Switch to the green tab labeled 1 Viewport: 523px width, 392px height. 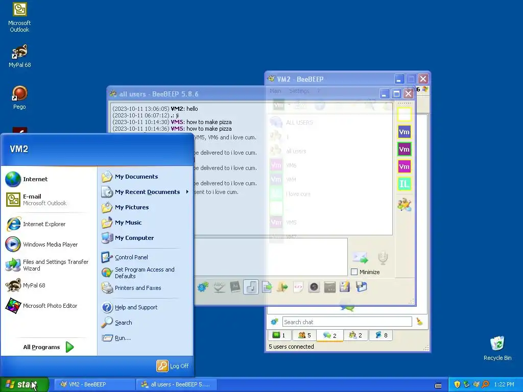pyautogui.click(x=279, y=335)
